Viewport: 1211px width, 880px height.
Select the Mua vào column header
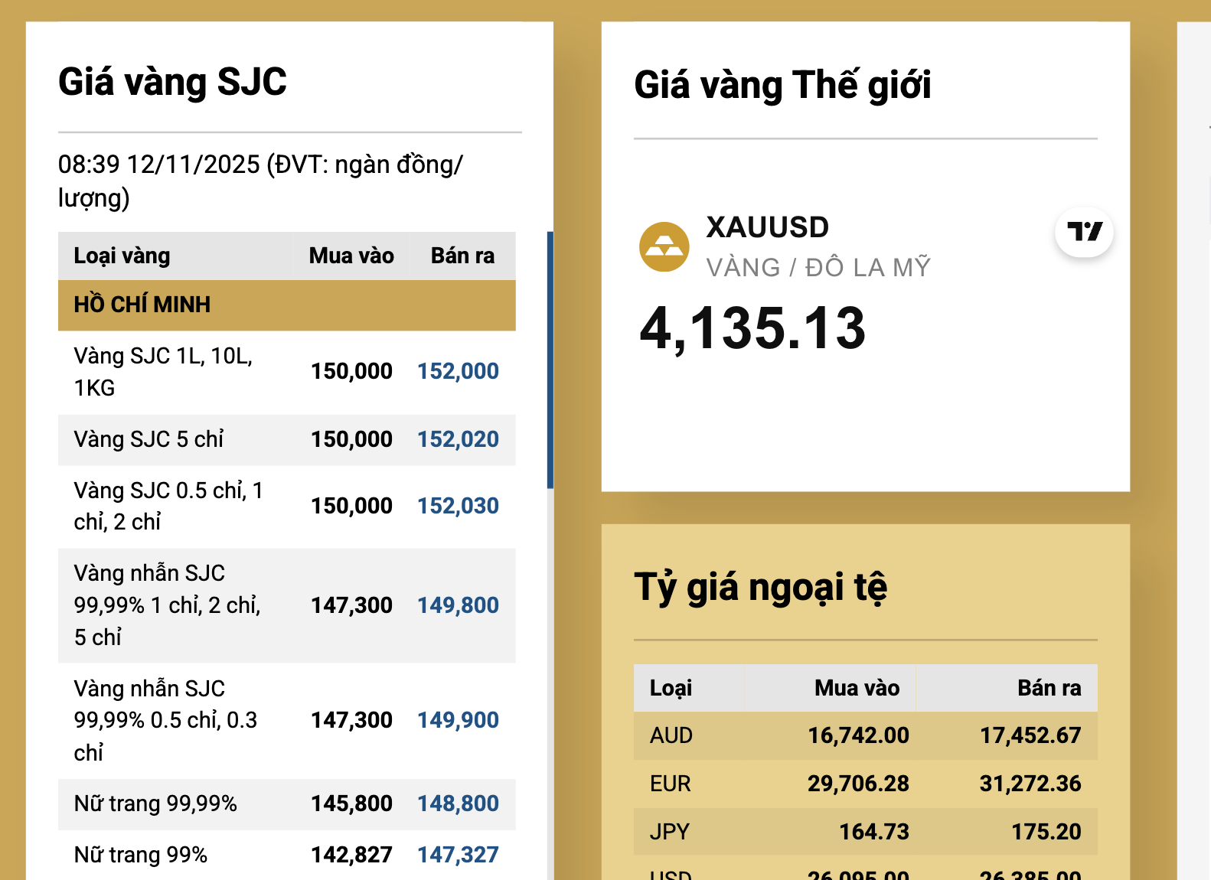[x=349, y=255]
